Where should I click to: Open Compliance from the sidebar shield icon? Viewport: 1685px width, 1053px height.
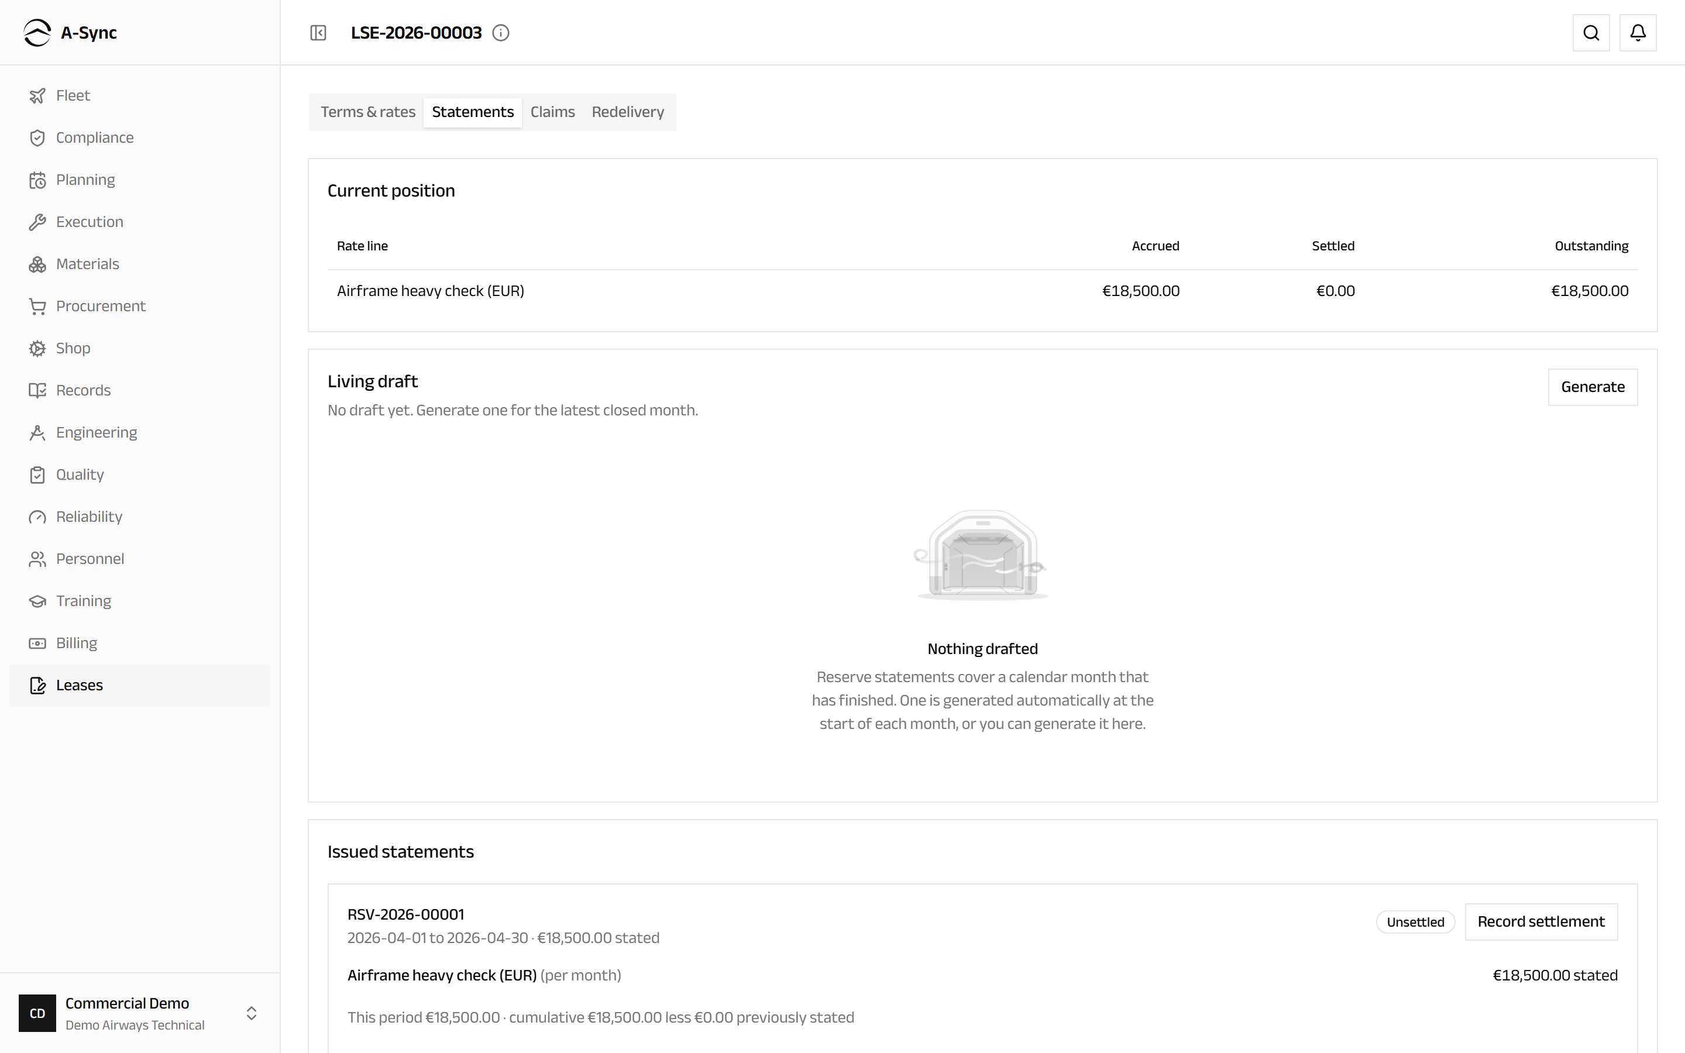click(x=37, y=138)
